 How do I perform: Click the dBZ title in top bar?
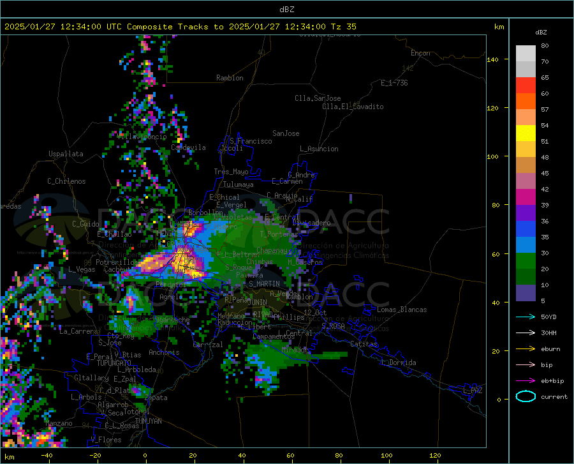[286, 10]
